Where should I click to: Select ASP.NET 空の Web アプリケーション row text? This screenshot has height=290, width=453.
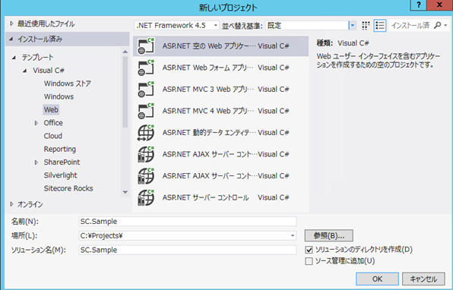(x=209, y=46)
